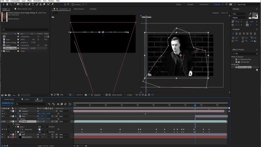Take a snapshot with the camera icon

pyautogui.click(x=86, y=95)
